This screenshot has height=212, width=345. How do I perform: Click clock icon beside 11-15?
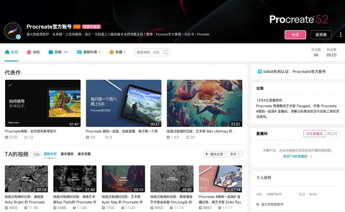[x=171, y=208]
